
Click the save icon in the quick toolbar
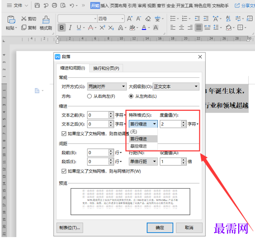(37, 6)
